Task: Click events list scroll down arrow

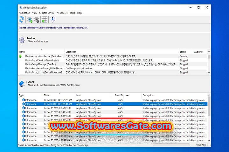Action: [x=209, y=141]
